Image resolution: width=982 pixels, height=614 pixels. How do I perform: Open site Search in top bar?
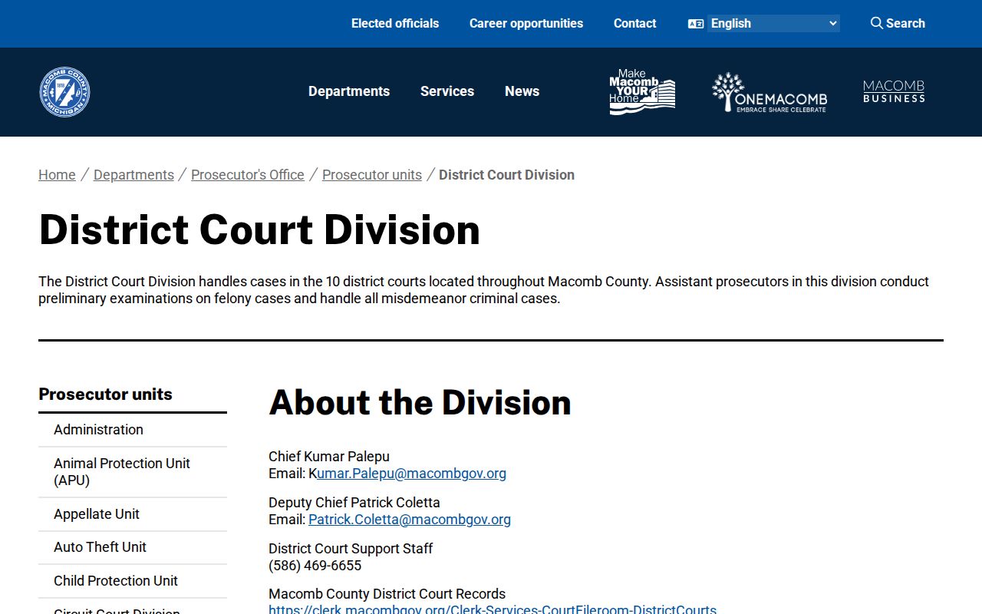(898, 24)
